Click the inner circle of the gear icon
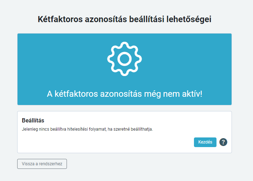The height and width of the screenshot is (181, 253). click(125, 59)
